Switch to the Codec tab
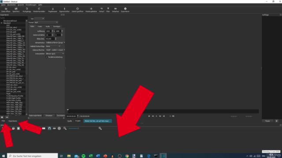 pos(40,26)
